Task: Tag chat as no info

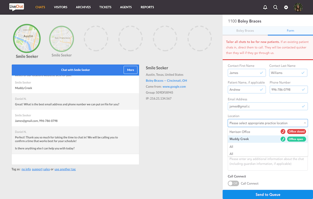Action: pyautogui.click(x=26, y=169)
